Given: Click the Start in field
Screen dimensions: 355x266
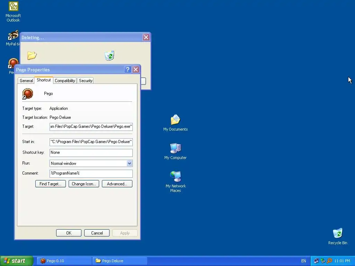Looking at the screenshot, I should pyautogui.click(x=91, y=142).
